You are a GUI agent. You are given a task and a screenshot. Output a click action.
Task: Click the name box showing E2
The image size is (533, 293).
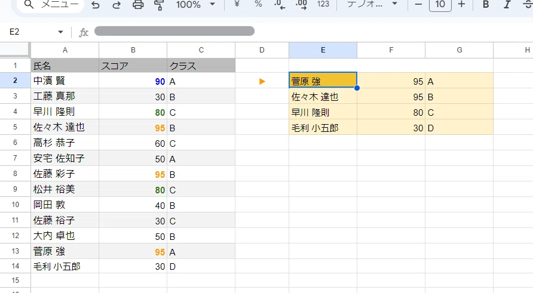pyautogui.click(x=30, y=32)
